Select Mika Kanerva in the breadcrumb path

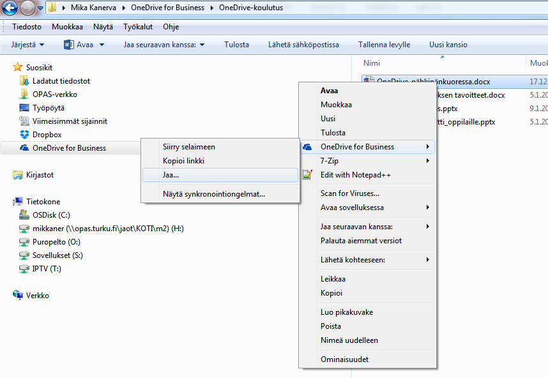[93, 8]
